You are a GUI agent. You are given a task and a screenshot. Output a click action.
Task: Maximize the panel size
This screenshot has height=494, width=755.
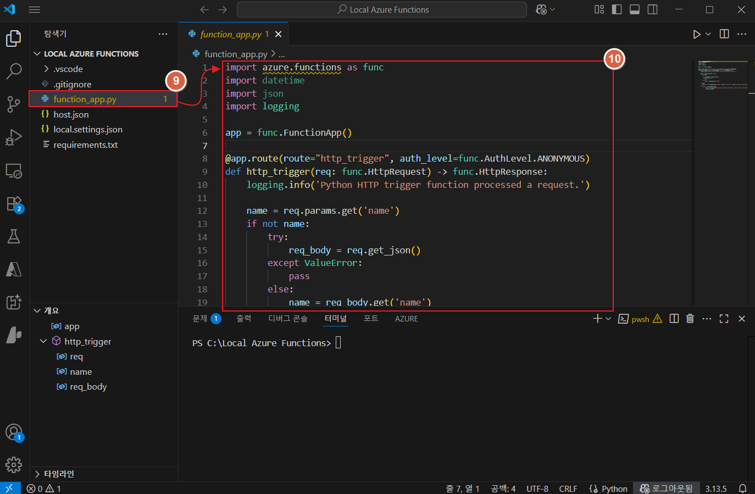pos(724,319)
